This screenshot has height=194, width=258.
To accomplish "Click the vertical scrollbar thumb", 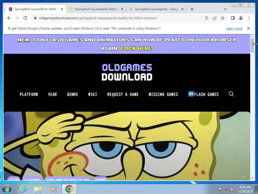I will (252, 45).
